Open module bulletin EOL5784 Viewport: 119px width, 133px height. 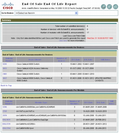click(x=6, y=128)
